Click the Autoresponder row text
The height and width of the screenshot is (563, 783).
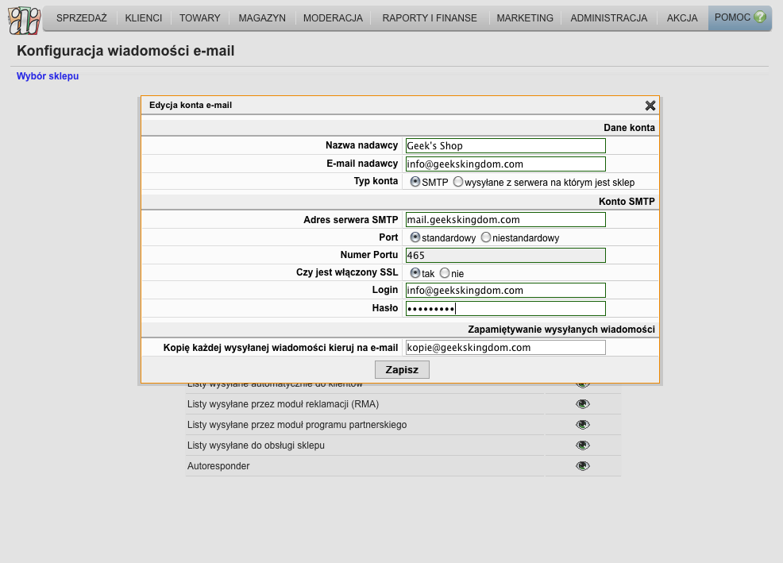click(218, 466)
